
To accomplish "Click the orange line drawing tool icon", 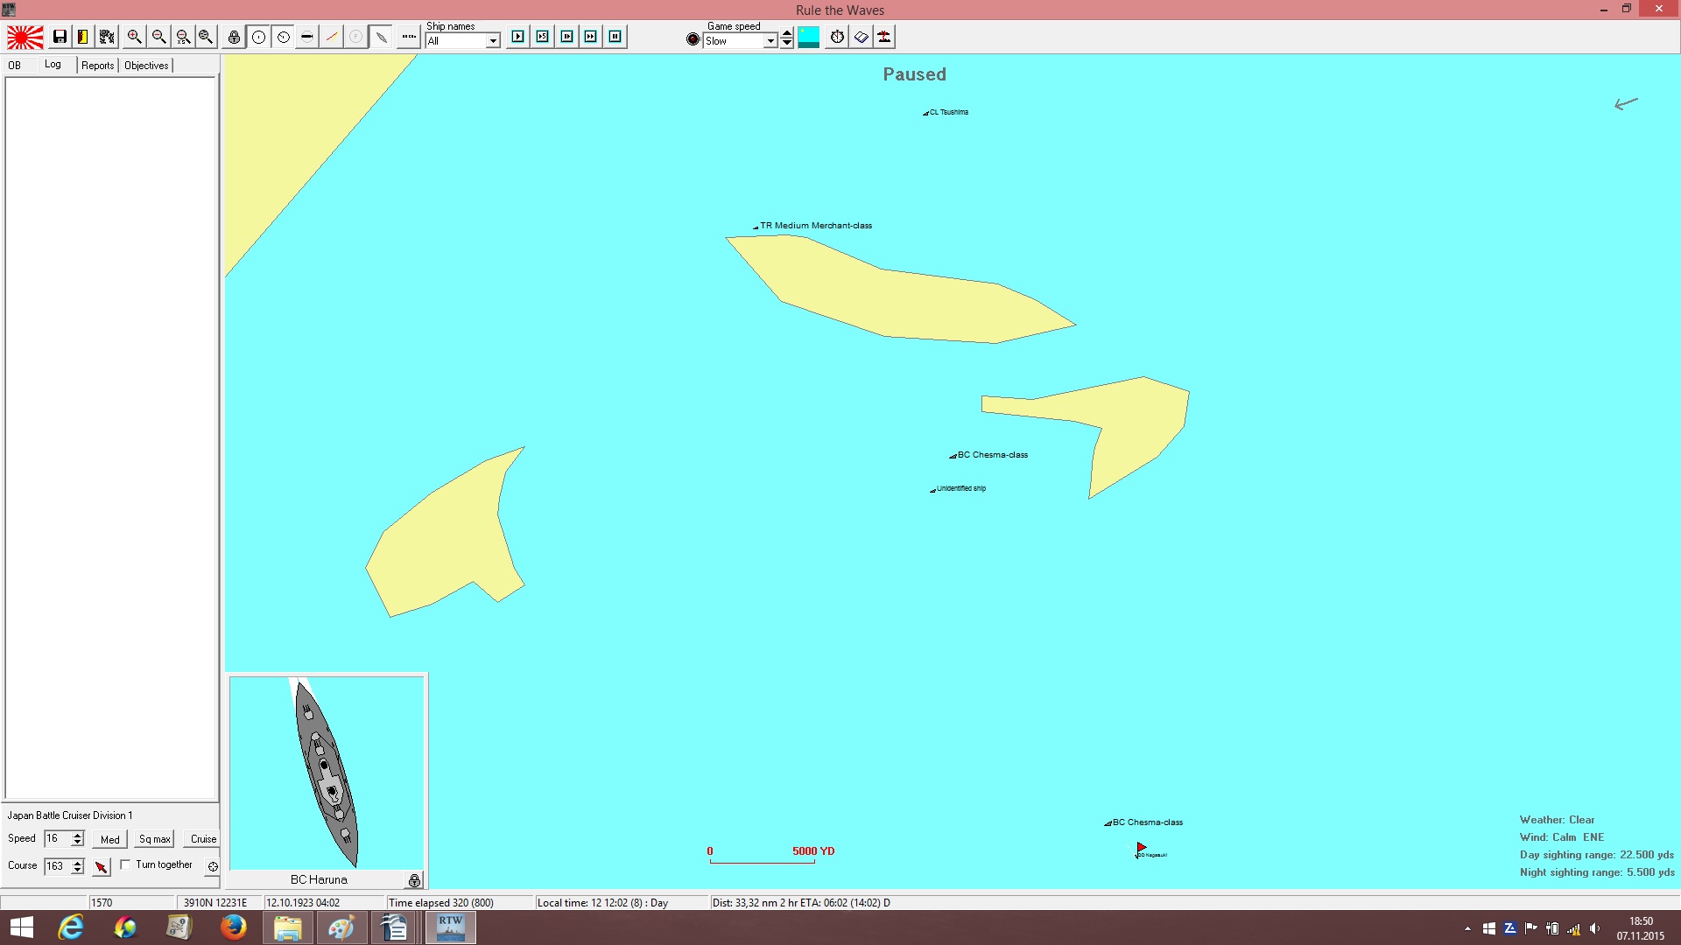I will pyautogui.click(x=331, y=37).
